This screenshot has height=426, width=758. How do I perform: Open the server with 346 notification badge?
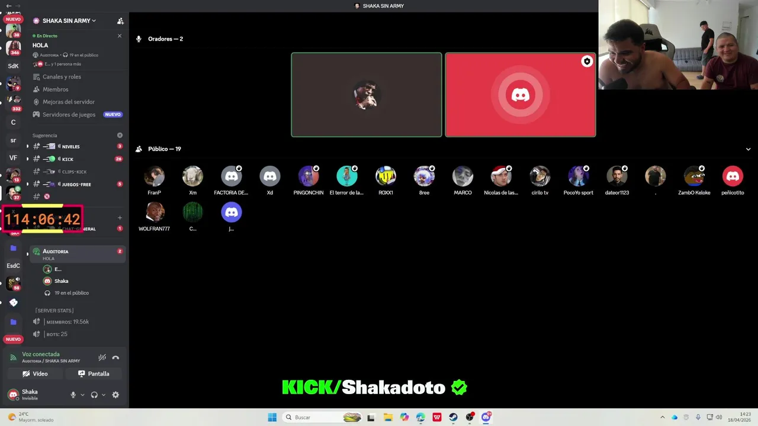(13, 48)
